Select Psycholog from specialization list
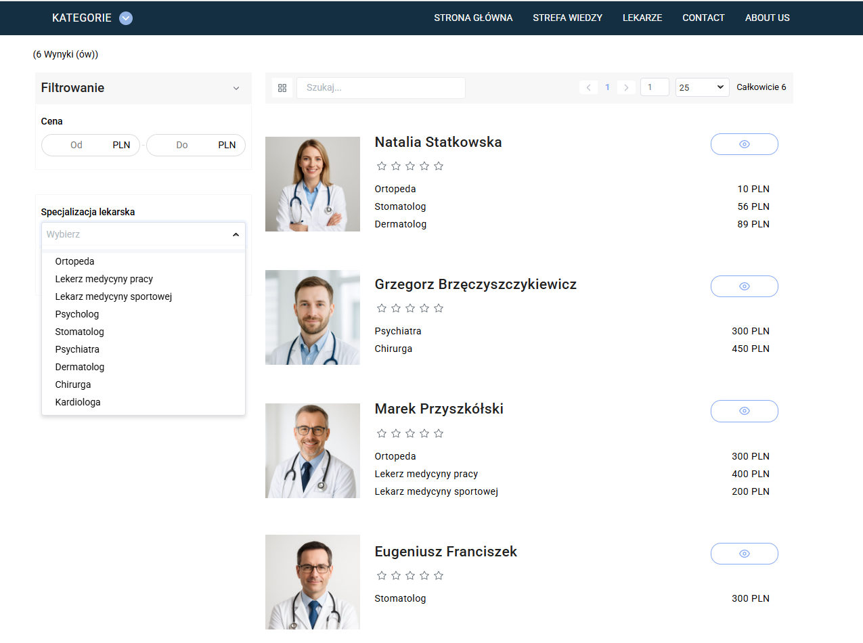Viewport: 863px width, 643px height. 77,314
